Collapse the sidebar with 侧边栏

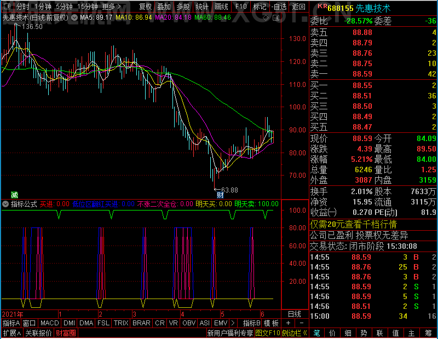pos(295,333)
